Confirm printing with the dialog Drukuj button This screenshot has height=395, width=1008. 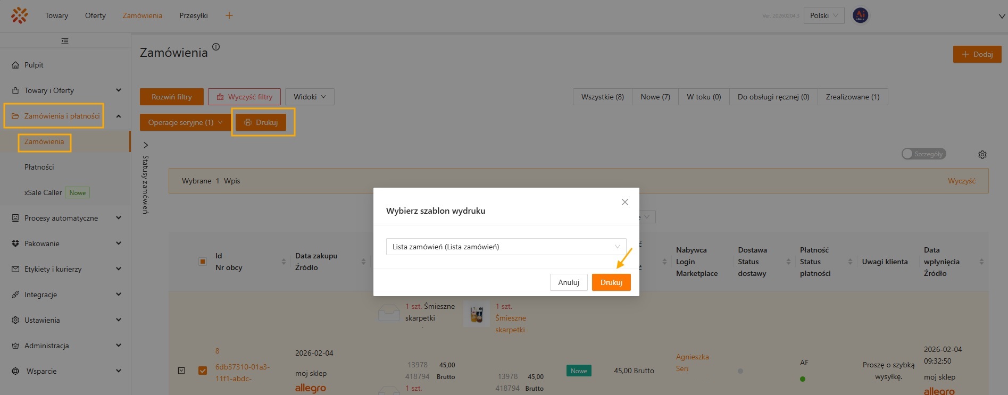[x=611, y=282]
